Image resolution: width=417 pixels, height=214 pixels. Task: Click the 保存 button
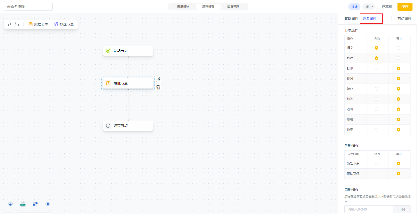click(405, 7)
